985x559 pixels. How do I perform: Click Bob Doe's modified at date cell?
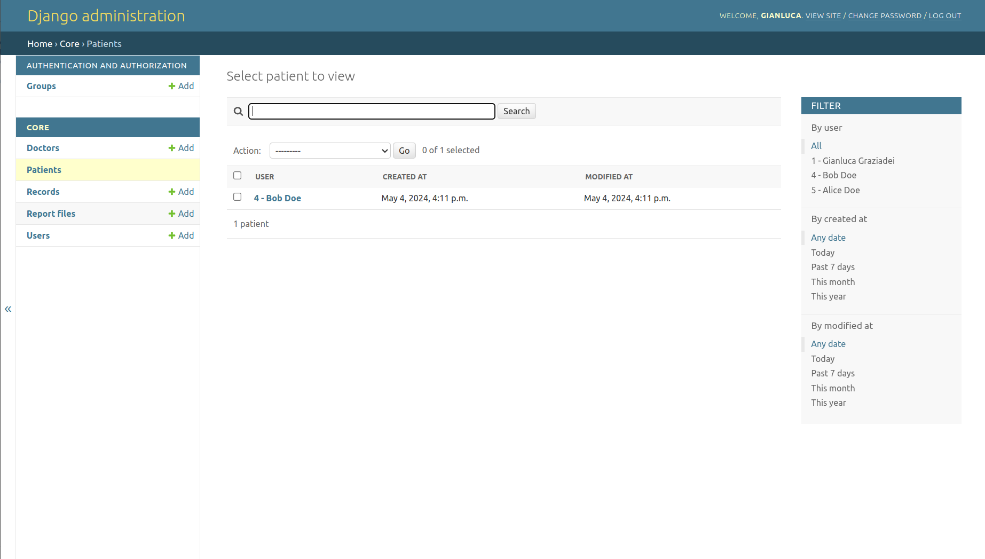[627, 198]
